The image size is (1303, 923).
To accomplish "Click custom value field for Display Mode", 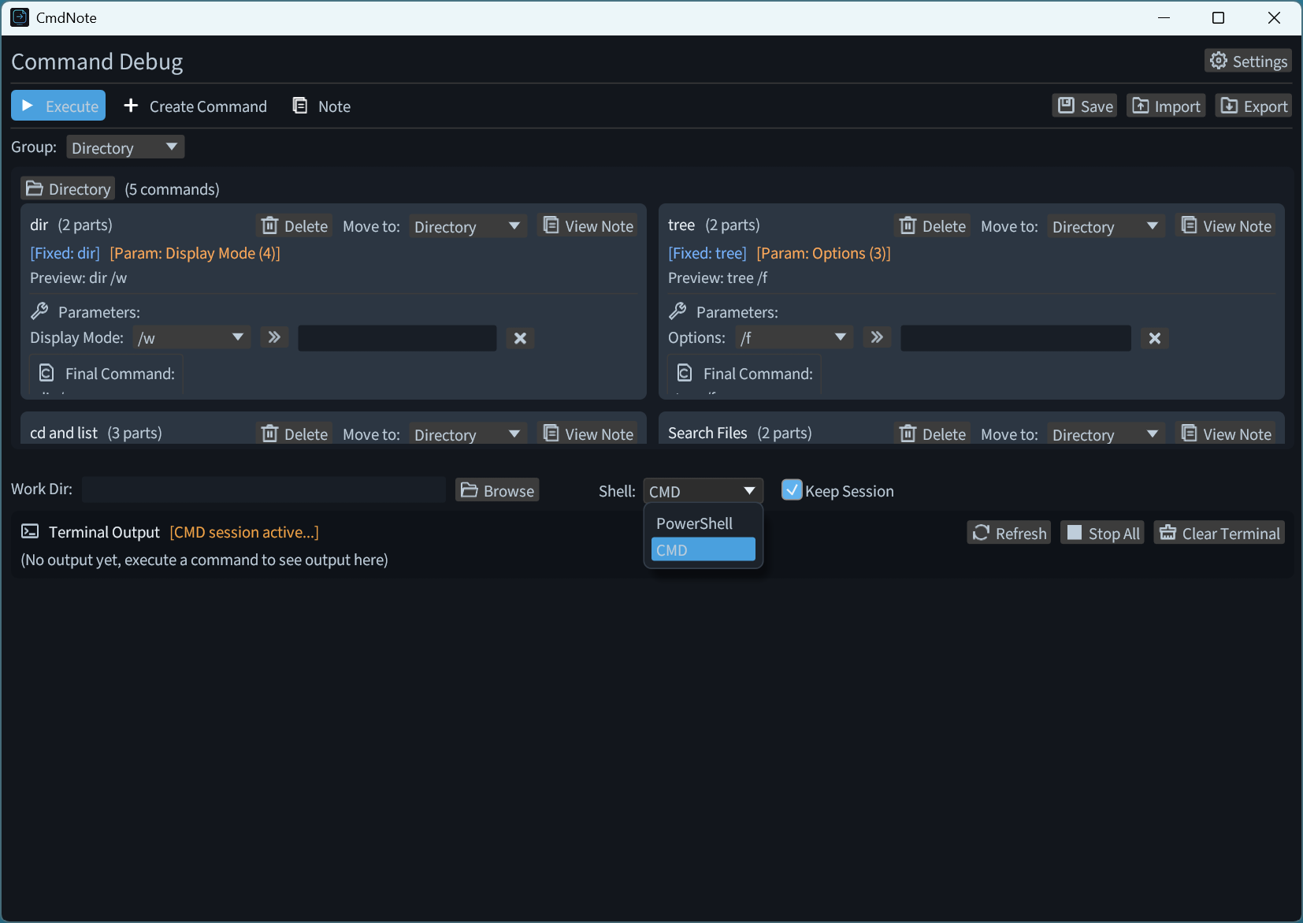I will point(397,338).
